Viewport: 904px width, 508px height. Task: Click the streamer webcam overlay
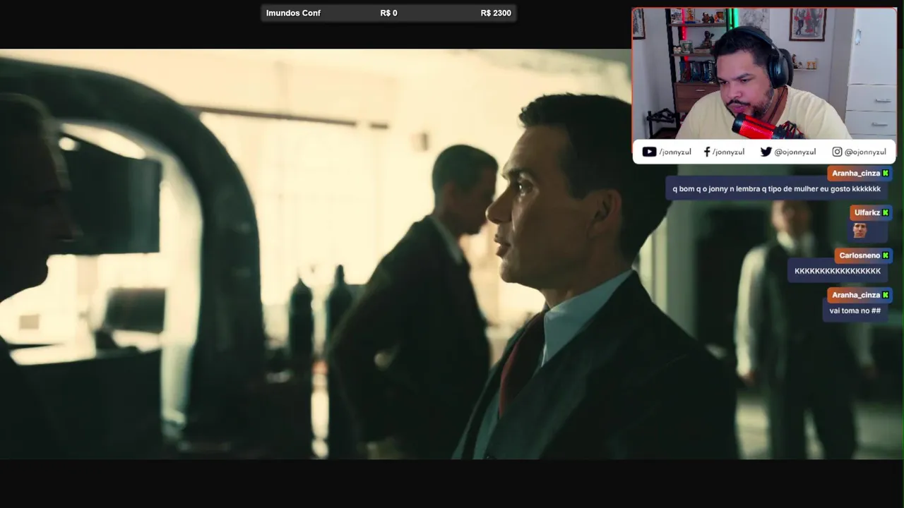pyautogui.click(x=764, y=74)
